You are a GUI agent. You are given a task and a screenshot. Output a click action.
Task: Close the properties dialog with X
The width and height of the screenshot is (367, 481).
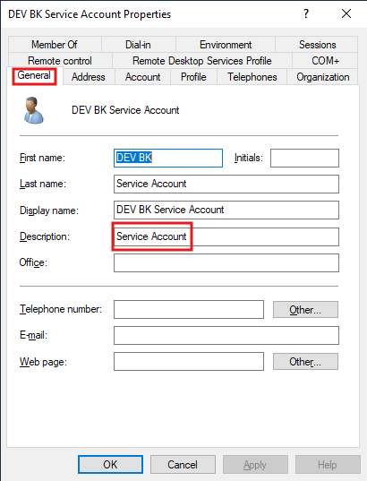point(346,13)
